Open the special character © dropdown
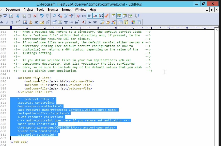The height and width of the screenshot is (146, 221). pos(48,22)
